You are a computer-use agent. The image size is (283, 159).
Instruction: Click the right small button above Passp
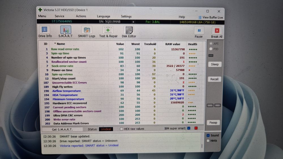(217, 105)
